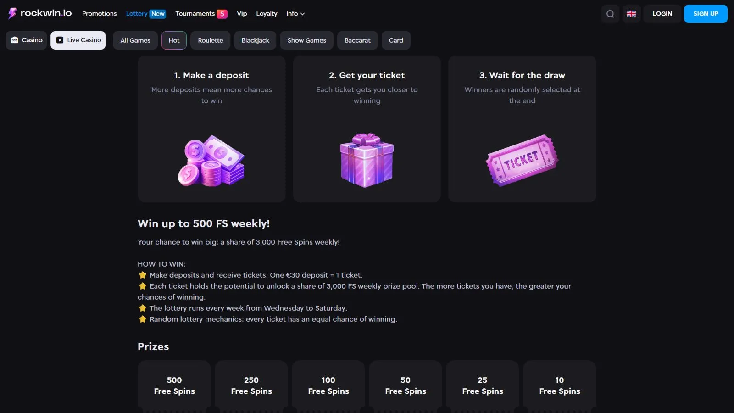The image size is (734, 413).
Task: Expand the Info dropdown menu
Action: pyautogui.click(x=295, y=14)
